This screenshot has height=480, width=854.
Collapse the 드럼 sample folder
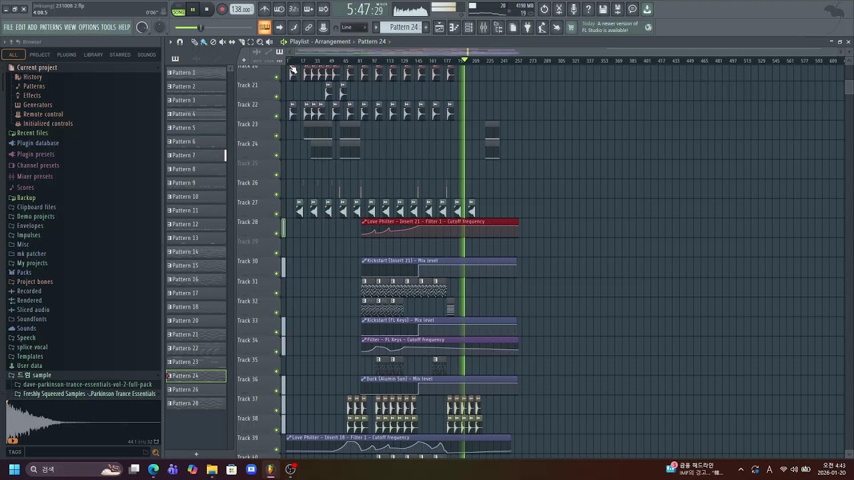tap(33, 375)
